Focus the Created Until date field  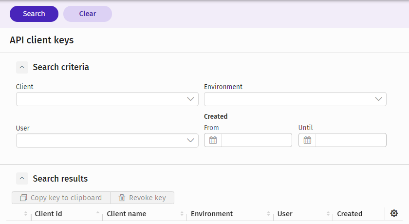coord(351,140)
